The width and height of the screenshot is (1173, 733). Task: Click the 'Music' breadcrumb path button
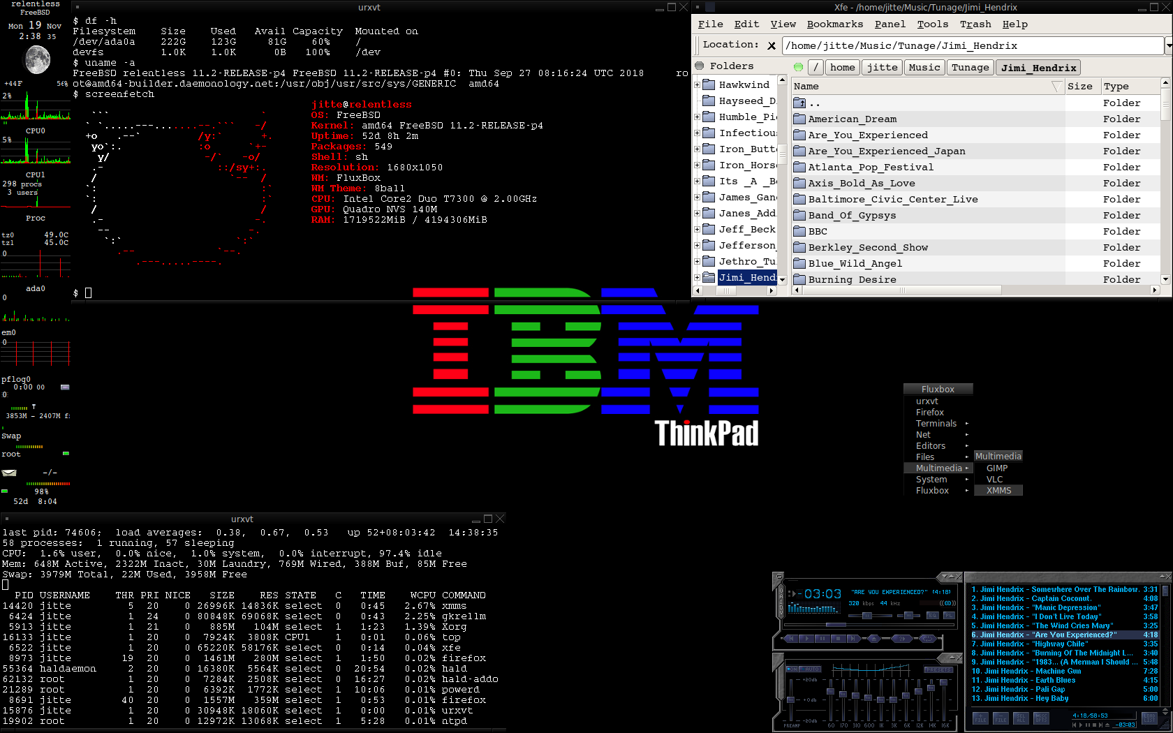[x=924, y=68]
